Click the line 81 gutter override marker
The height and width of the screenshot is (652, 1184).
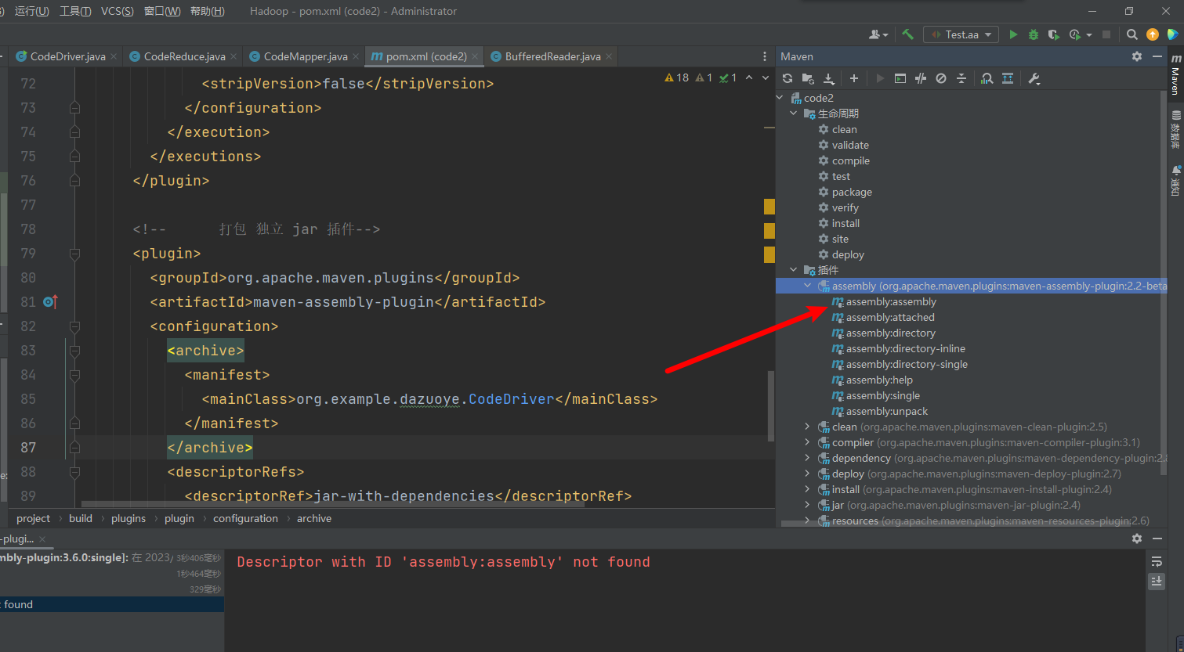coord(50,301)
